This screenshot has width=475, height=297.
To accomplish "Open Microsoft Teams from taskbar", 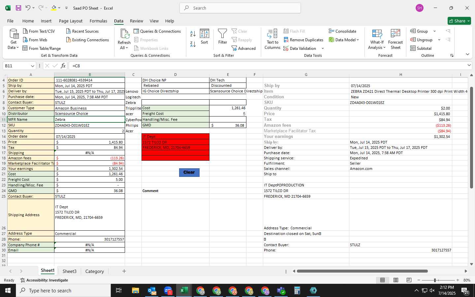I will pos(281,290).
